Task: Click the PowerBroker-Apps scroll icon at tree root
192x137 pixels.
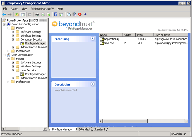Action: pos(4,20)
